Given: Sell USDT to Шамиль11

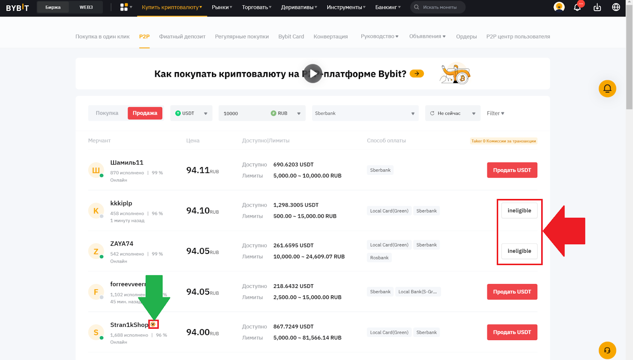Looking at the screenshot, I should coord(512,170).
